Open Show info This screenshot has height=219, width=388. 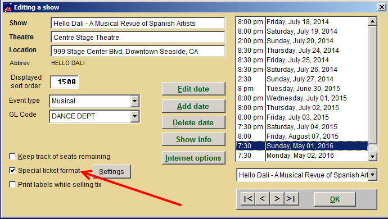[x=193, y=139]
